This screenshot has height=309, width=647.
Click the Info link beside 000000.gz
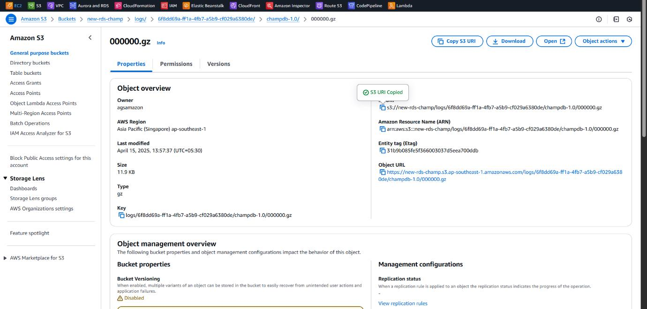pyautogui.click(x=161, y=43)
